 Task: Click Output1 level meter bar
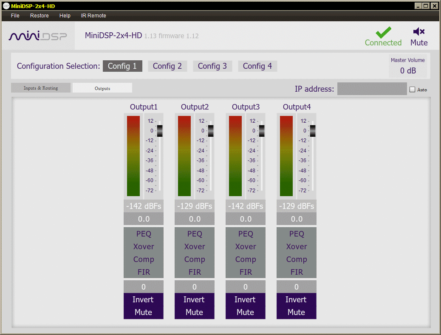pos(133,156)
